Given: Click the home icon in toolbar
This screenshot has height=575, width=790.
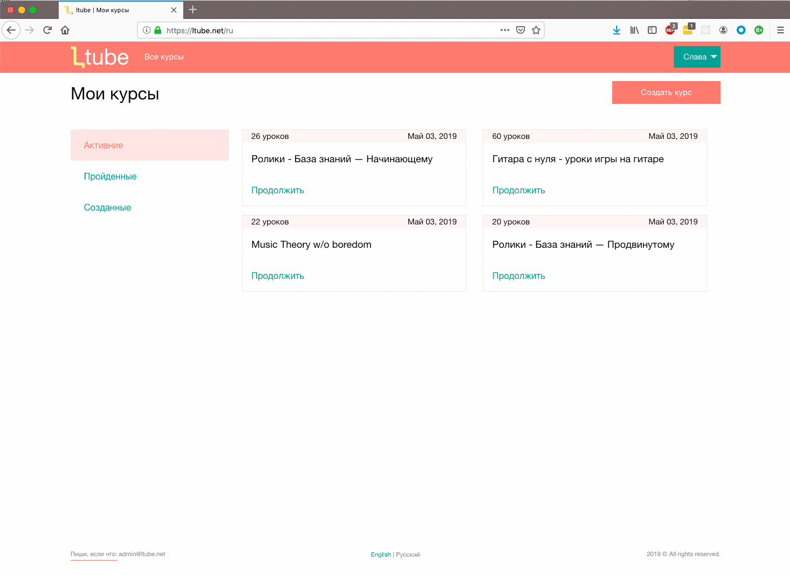Looking at the screenshot, I should click(65, 30).
